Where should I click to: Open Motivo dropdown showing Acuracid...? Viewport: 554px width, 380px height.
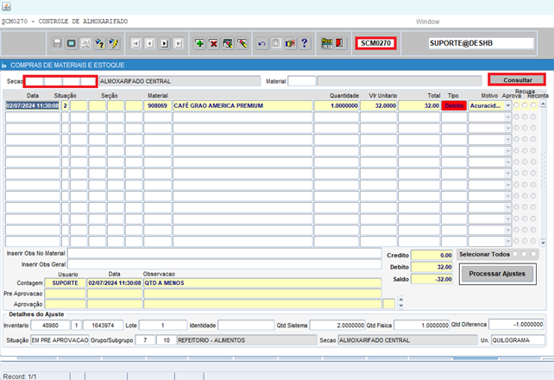[507, 105]
